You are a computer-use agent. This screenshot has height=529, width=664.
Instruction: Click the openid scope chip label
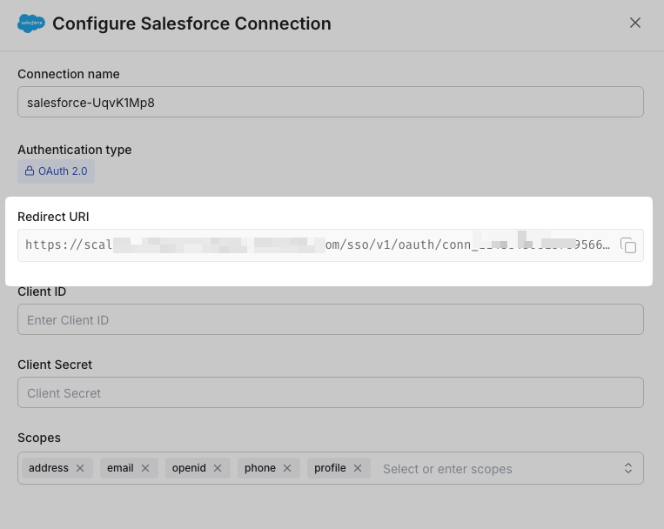[189, 468]
